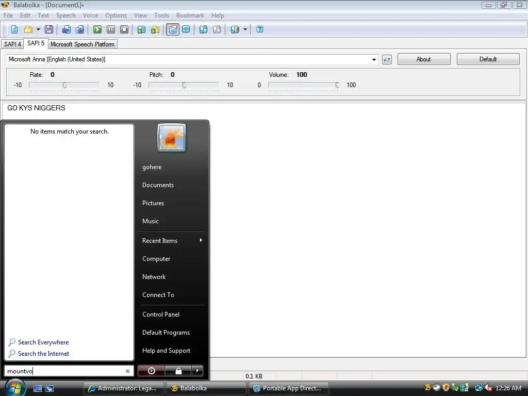Open Pictures from the Start menu
The image size is (528, 396).
pos(153,203)
